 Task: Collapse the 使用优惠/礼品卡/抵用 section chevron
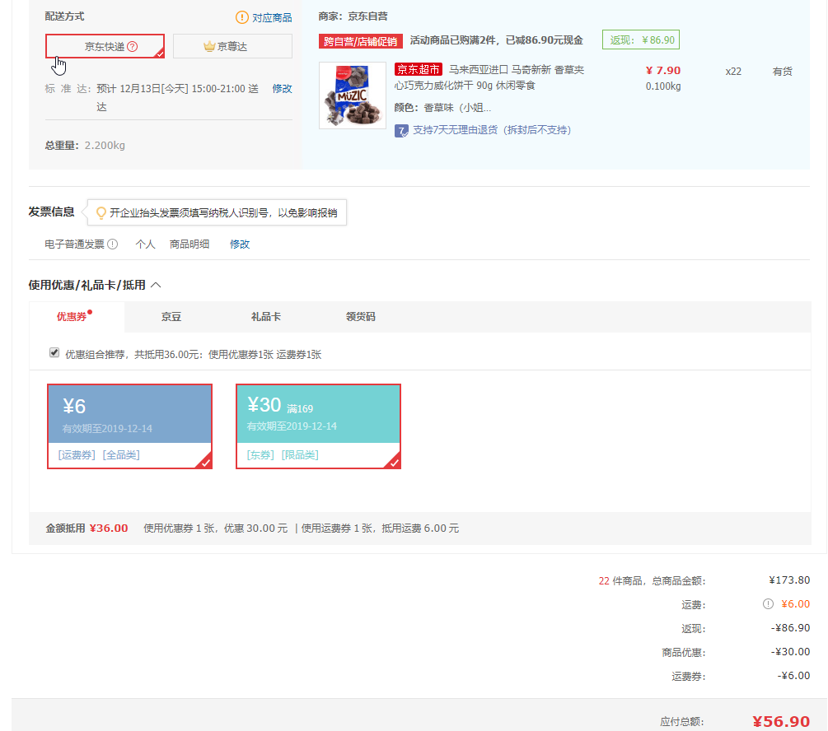coord(156,285)
